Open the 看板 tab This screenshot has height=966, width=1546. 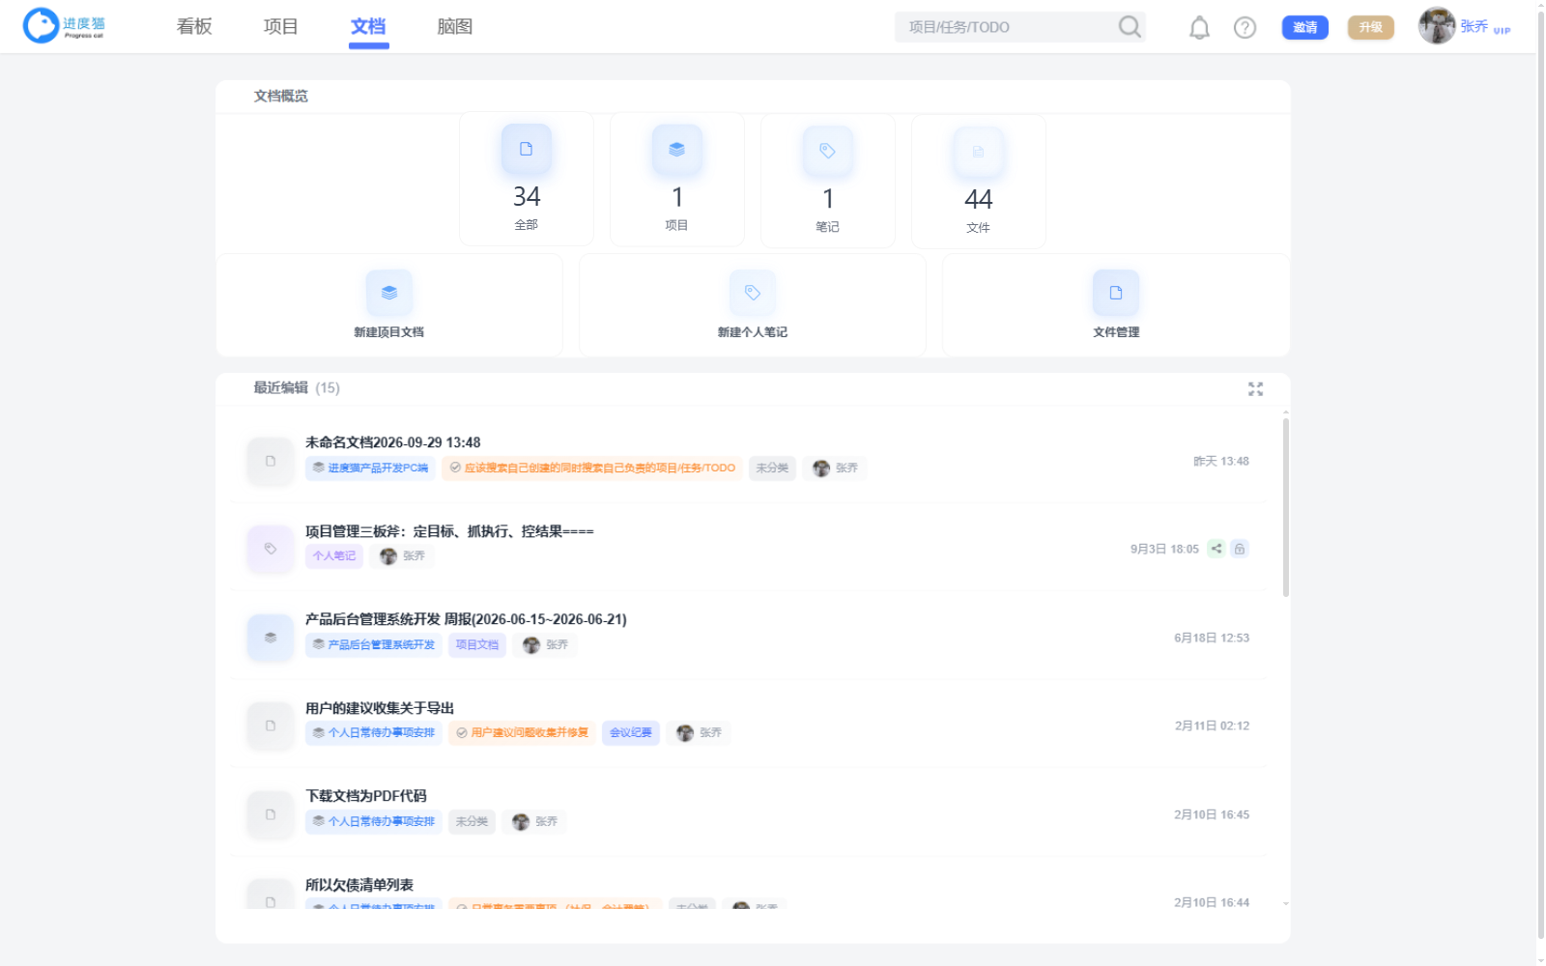click(194, 27)
